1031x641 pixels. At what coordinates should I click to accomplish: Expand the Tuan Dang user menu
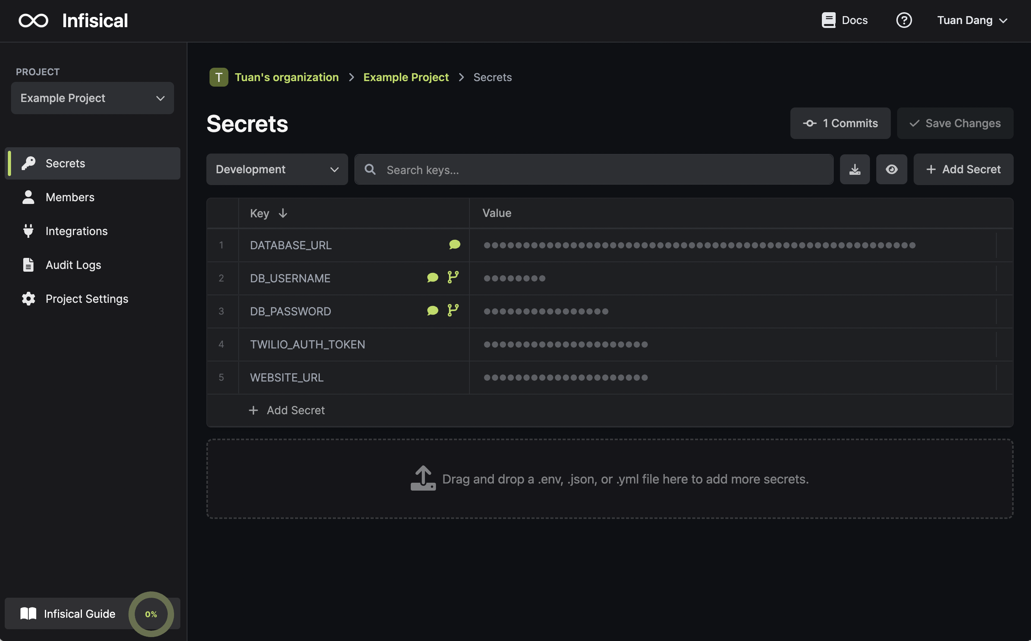coord(972,20)
